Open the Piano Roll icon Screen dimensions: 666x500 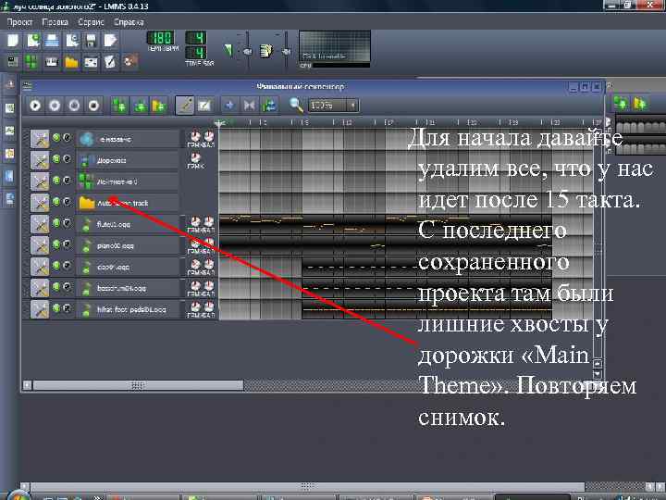(52, 62)
